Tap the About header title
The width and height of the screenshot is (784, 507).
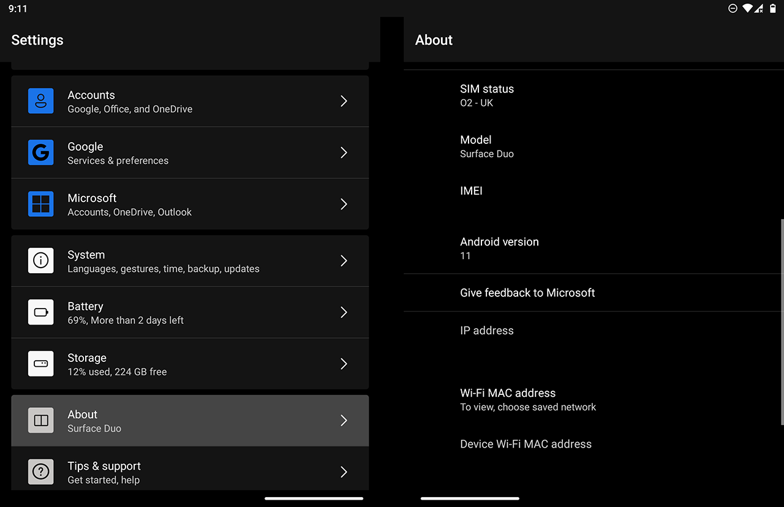(x=434, y=40)
